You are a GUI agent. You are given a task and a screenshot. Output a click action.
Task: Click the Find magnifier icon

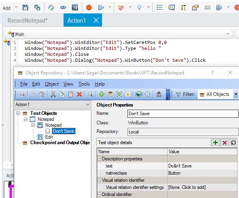coord(90,94)
